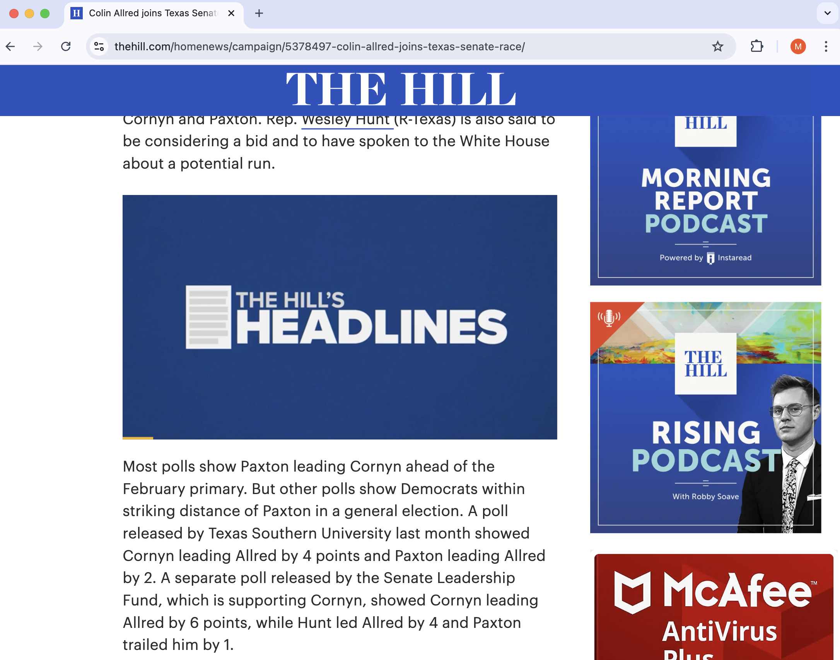The width and height of the screenshot is (840, 660).
Task: Open Morning Report Podcast banner
Action: pyautogui.click(x=705, y=200)
